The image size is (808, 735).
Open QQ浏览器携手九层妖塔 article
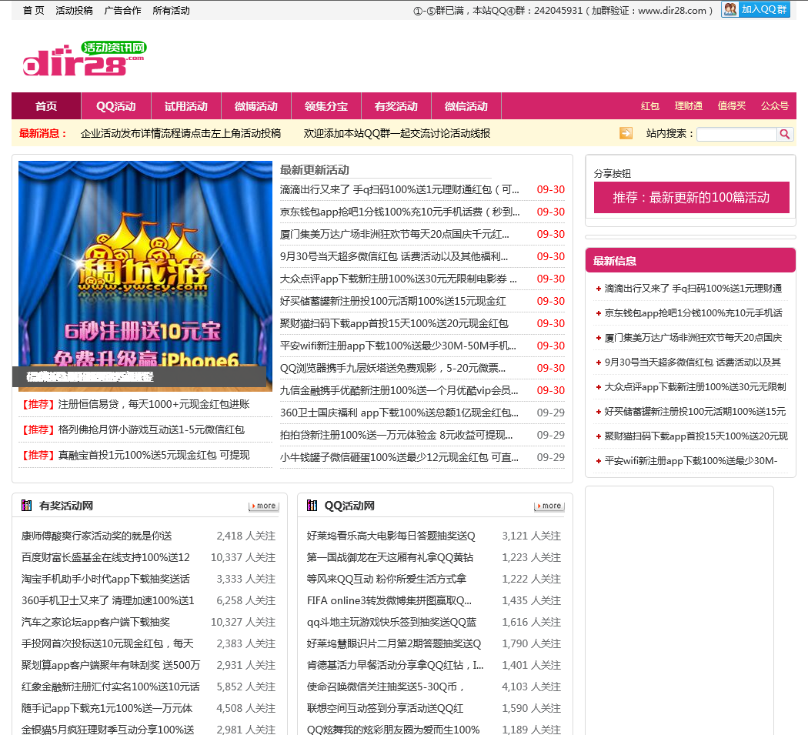click(x=392, y=368)
